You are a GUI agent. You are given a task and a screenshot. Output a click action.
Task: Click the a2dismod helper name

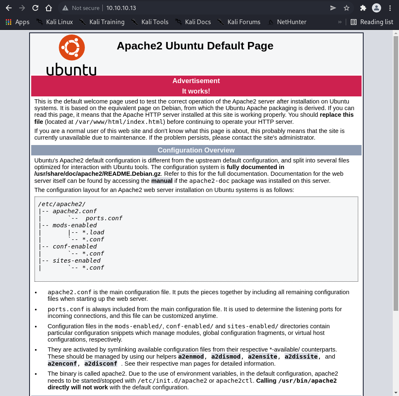[x=226, y=357]
